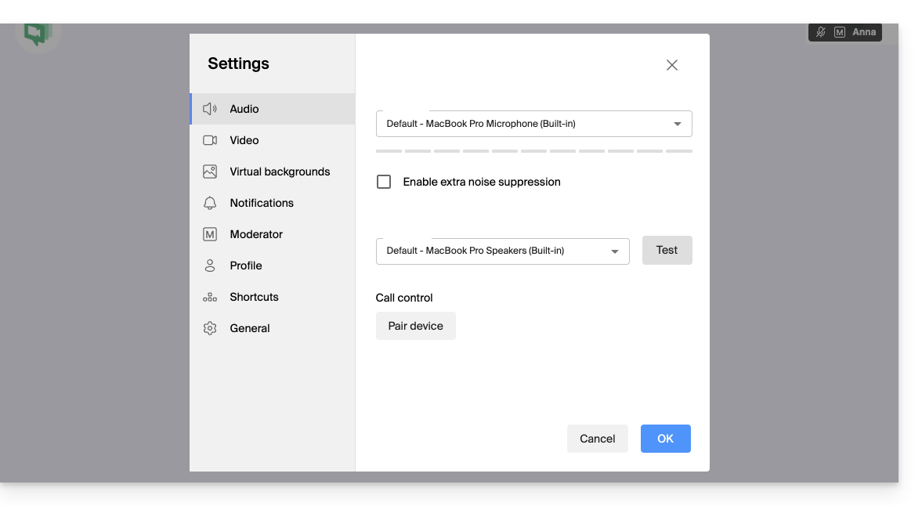Click the arrow on the microphone selector
The image size is (922, 506).
click(678, 124)
